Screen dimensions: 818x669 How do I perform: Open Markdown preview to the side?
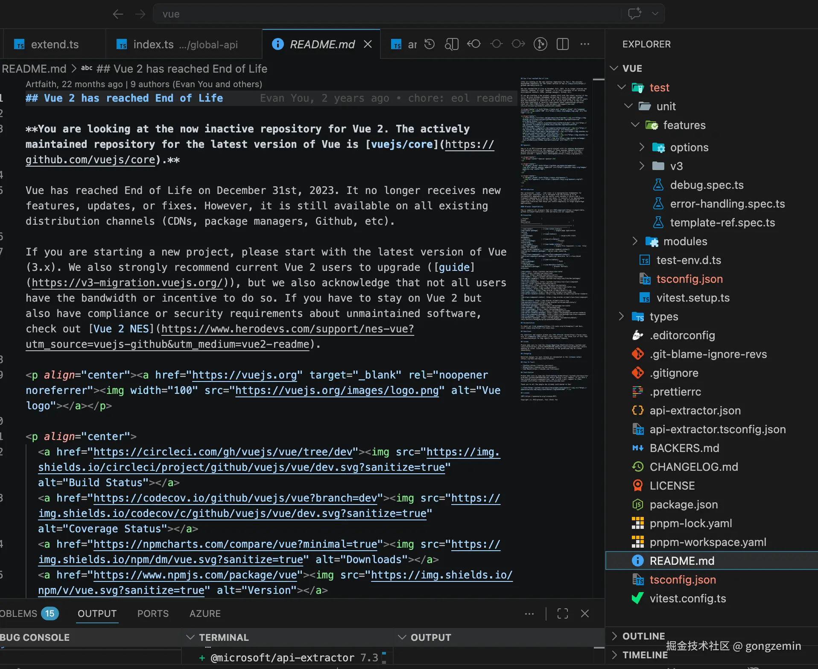pyautogui.click(x=452, y=44)
